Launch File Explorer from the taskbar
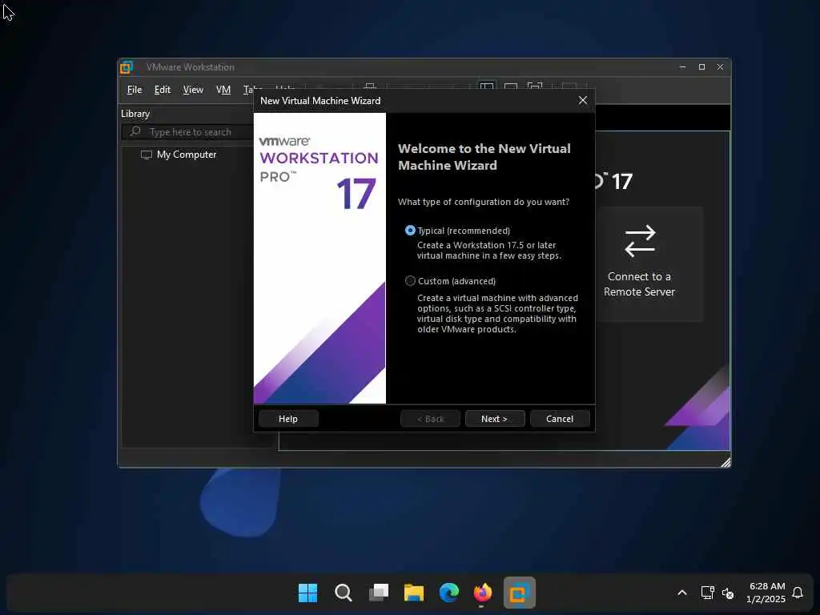Screen dimensions: 820x615 coord(414,593)
